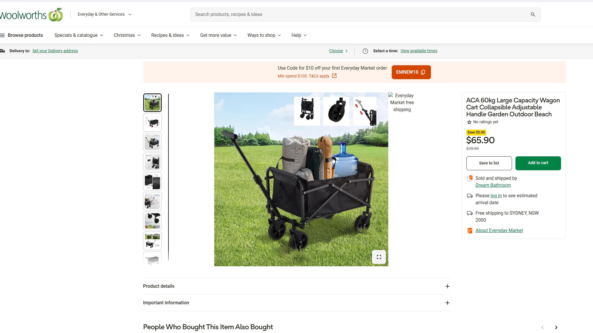
Task: Copy the EMNEW10 promo code
Action: coord(411,72)
